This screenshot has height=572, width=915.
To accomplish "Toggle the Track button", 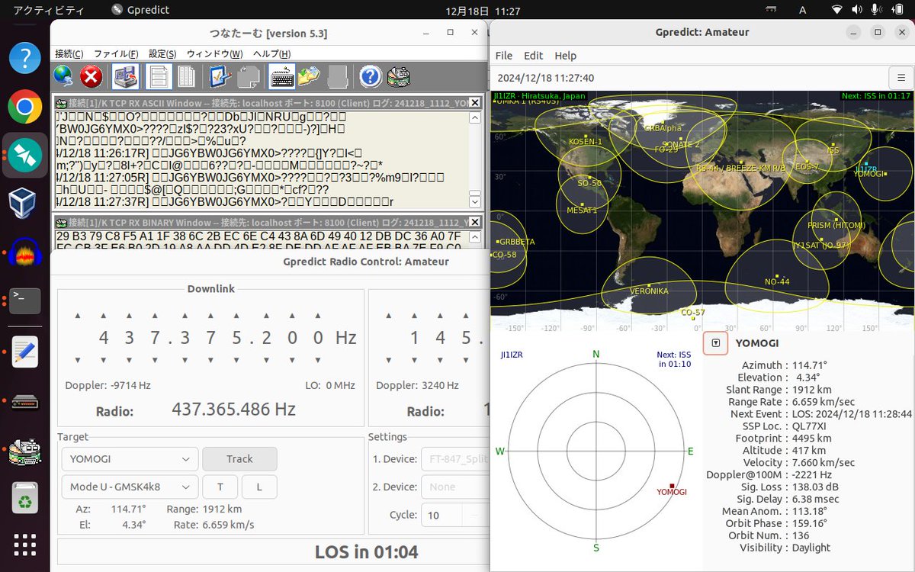I will 239,459.
